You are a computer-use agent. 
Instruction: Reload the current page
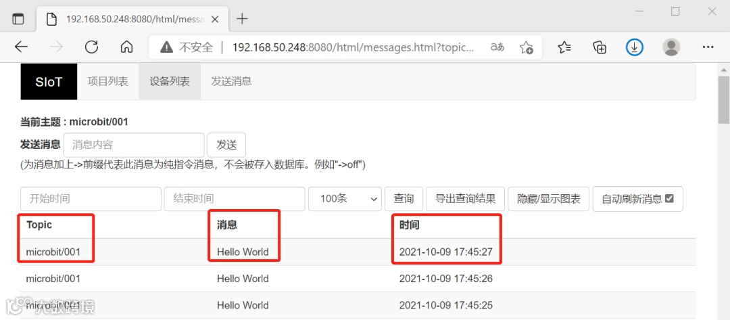pos(92,47)
